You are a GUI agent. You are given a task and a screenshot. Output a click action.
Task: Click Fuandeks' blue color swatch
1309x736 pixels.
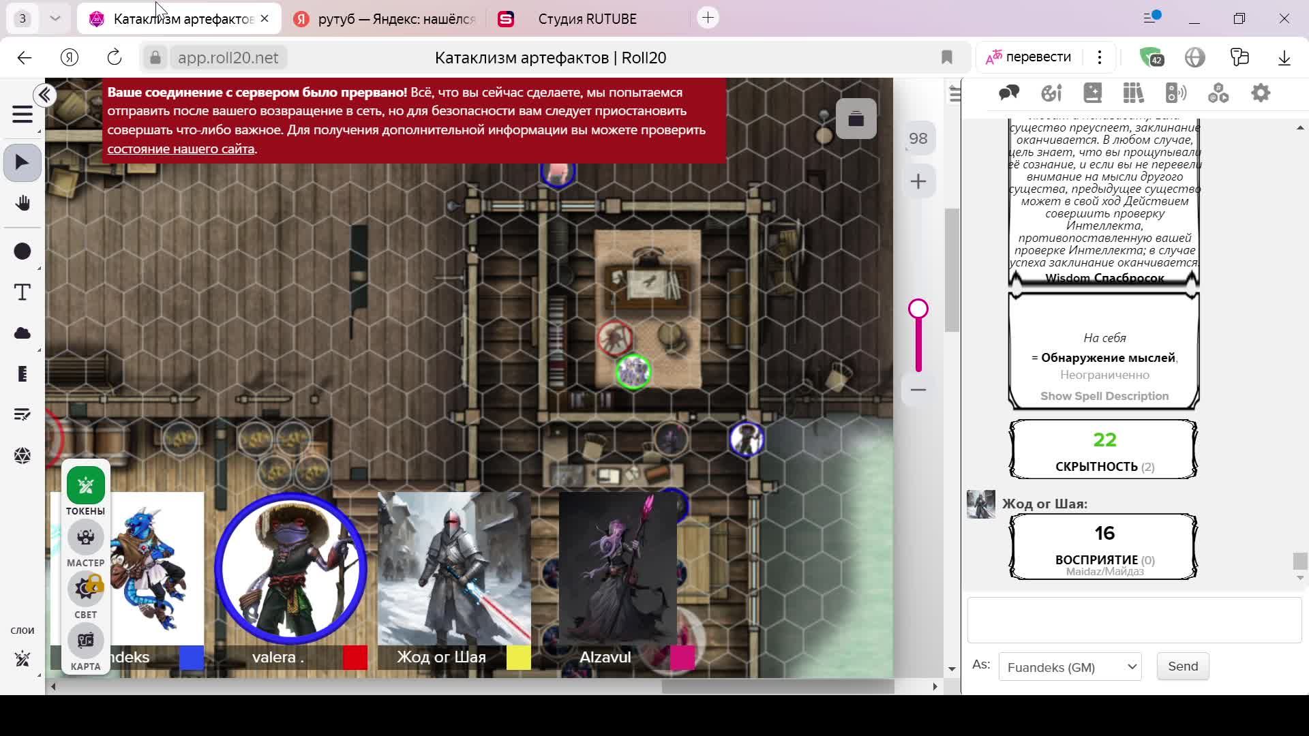[192, 658]
